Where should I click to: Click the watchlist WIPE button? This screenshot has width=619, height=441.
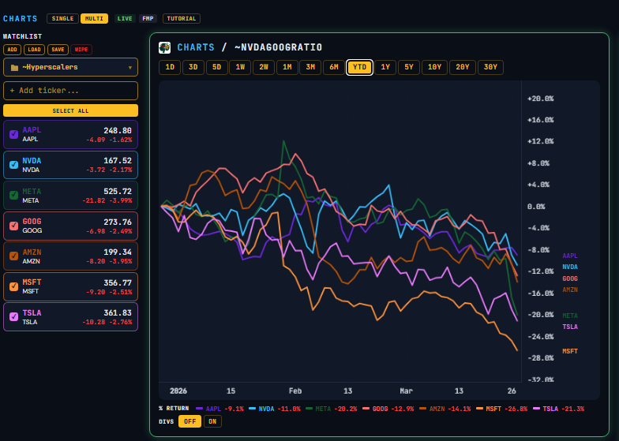coord(81,50)
